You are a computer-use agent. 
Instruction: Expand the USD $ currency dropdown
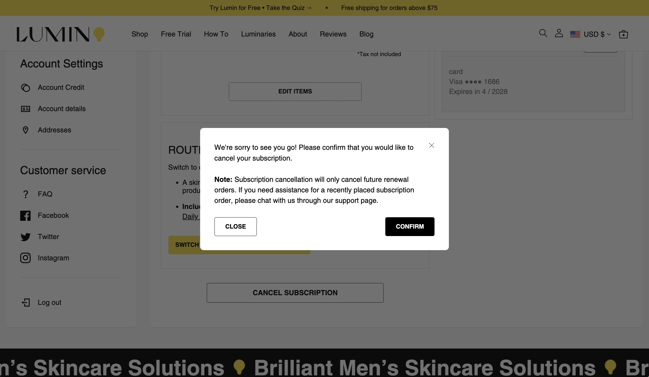pyautogui.click(x=597, y=34)
